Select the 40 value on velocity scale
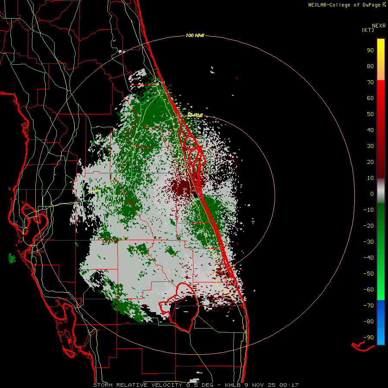This screenshot has height=388, width=388. 370,130
